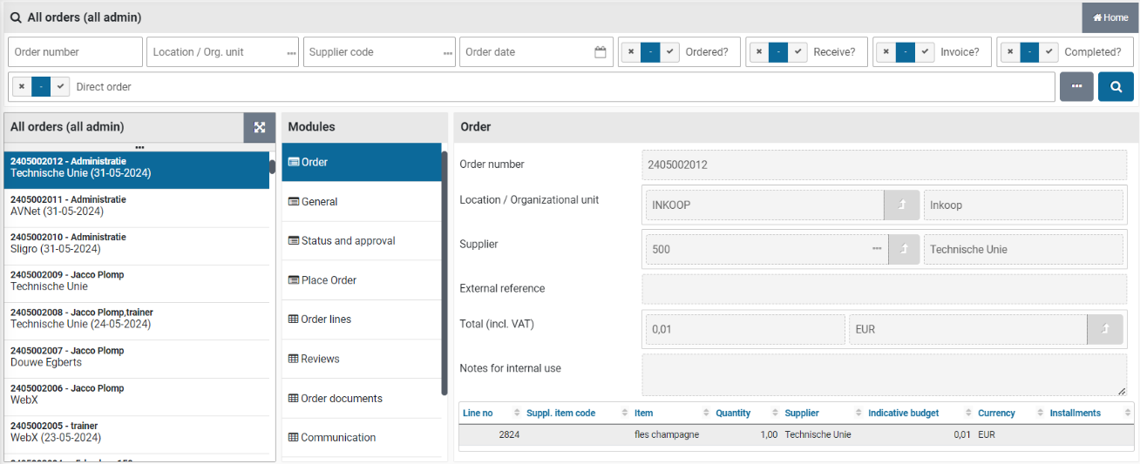Open Location / Org. unit lookup ellipsis
The image size is (1140, 464).
click(291, 53)
